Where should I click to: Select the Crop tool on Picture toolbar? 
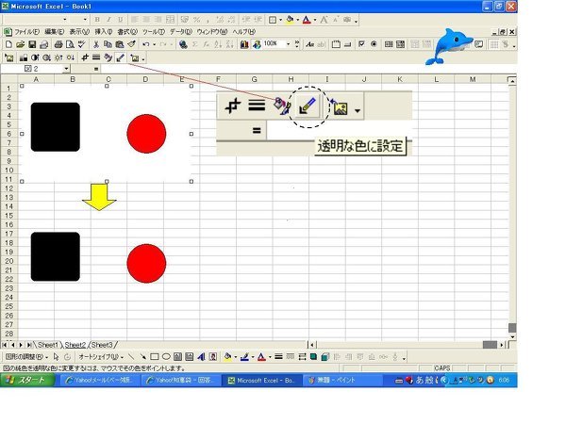(x=85, y=57)
